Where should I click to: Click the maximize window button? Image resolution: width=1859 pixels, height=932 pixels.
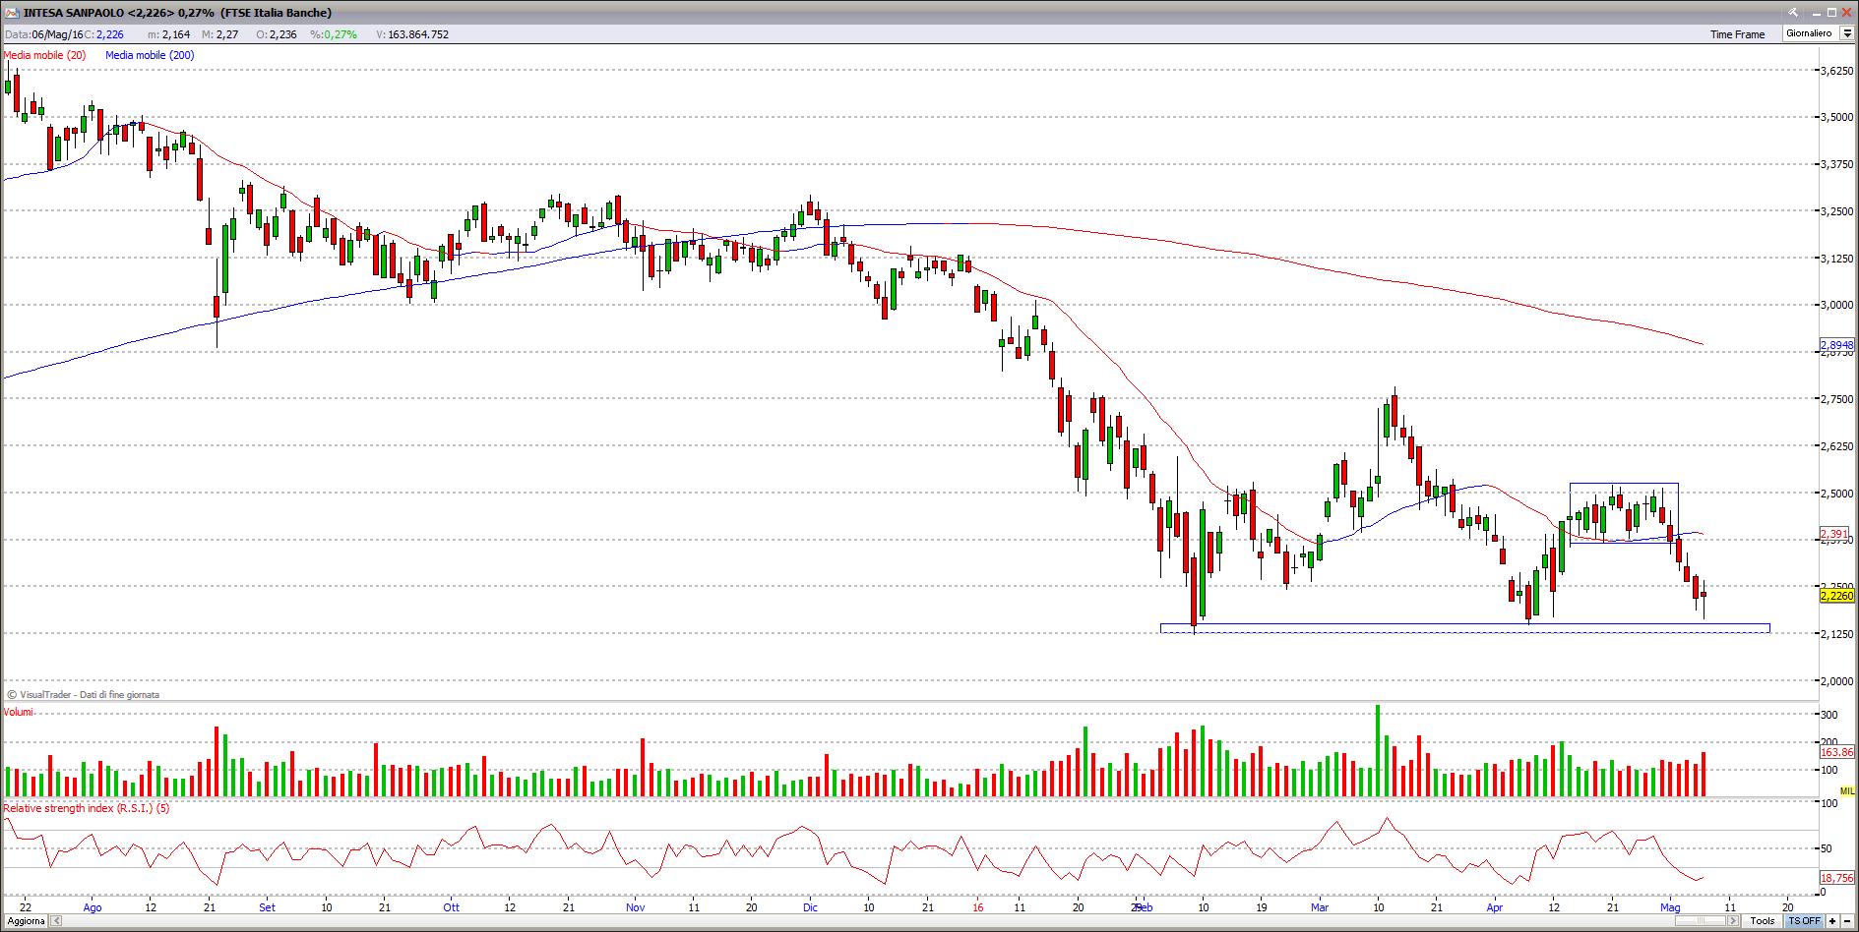click(x=1831, y=13)
